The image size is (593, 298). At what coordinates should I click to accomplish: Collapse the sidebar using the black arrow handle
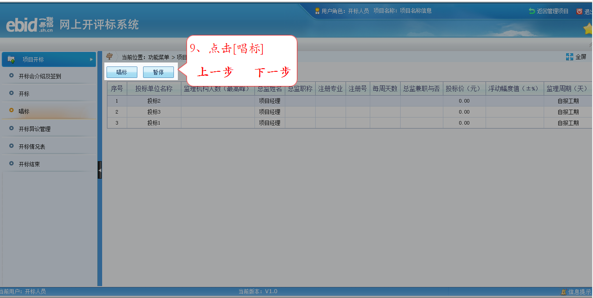point(99,170)
